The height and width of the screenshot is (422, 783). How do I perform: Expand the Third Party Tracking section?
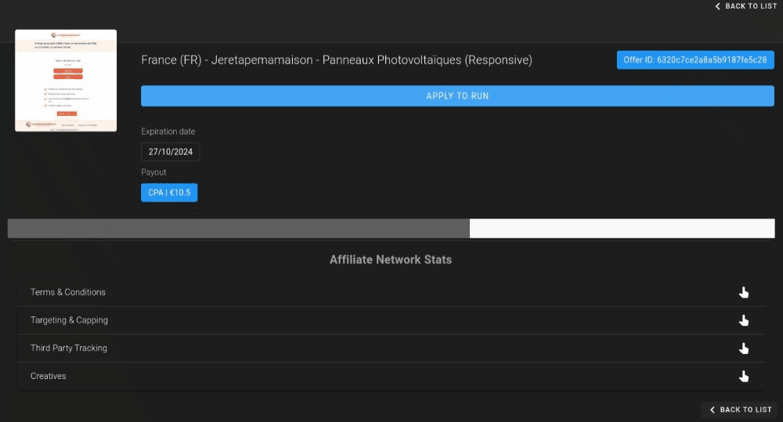click(x=391, y=348)
